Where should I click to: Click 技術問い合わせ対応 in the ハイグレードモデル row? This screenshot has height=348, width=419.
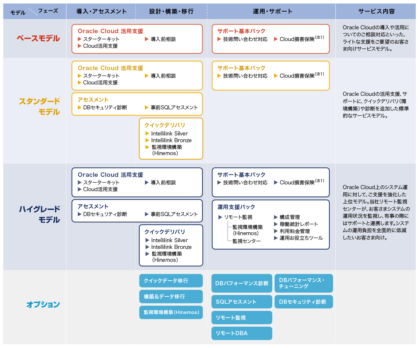tap(245, 182)
